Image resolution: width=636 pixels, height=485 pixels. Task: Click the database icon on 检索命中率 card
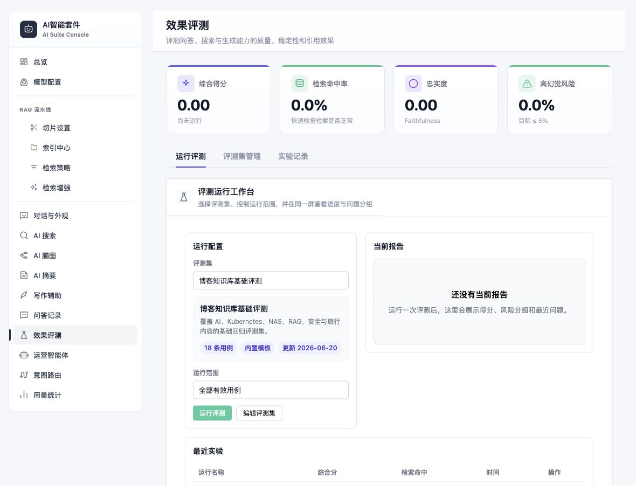pos(299,84)
